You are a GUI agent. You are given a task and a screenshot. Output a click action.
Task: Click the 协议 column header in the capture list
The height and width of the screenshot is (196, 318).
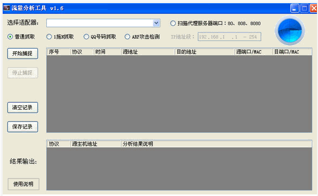82,52
